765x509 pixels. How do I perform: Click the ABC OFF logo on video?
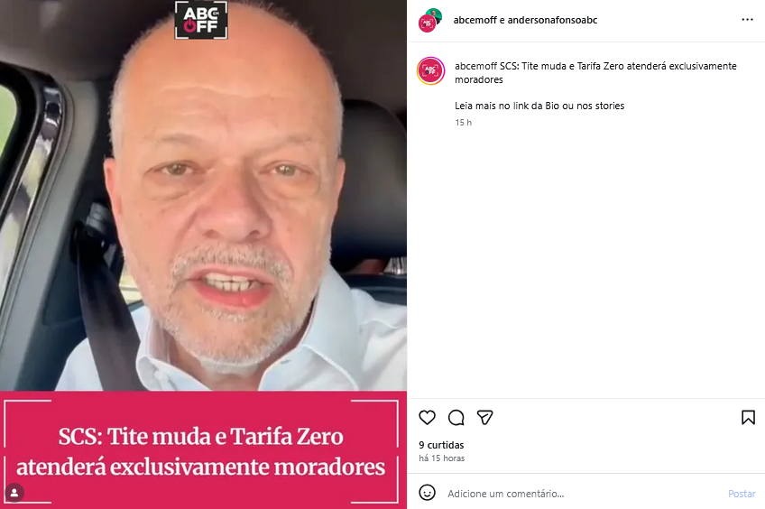201,20
